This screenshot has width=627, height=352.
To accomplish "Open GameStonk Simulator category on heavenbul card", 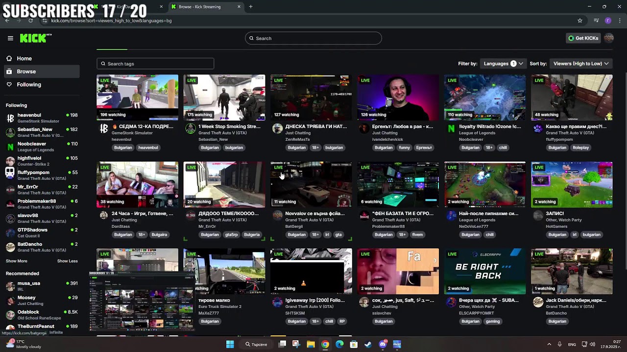I will click(132, 133).
